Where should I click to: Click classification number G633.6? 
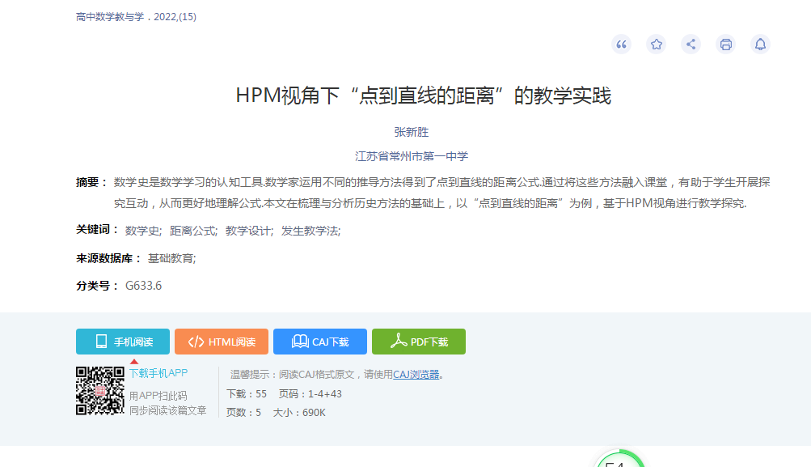pos(143,286)
